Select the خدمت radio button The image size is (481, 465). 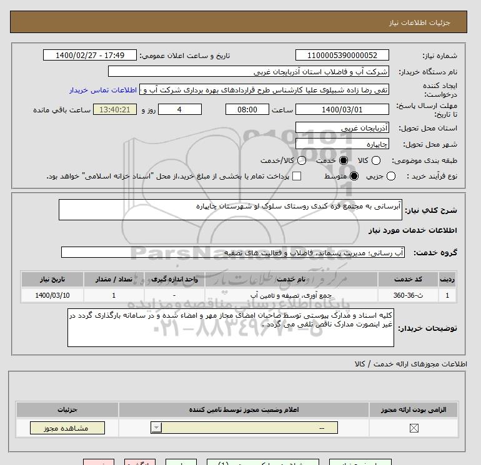[x=344, y=160]
